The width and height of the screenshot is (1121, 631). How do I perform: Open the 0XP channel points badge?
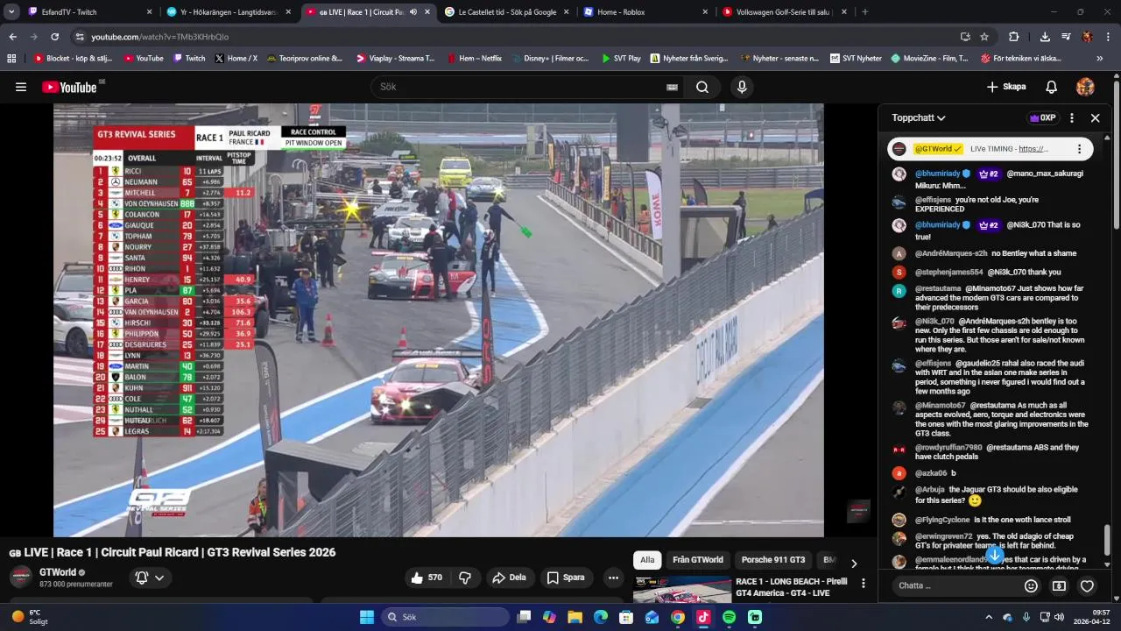[1042, 117]
